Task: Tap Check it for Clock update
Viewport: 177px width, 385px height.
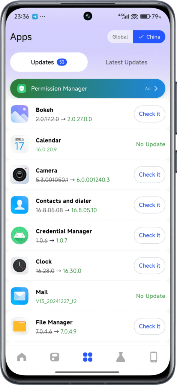Action: (150, 266)
